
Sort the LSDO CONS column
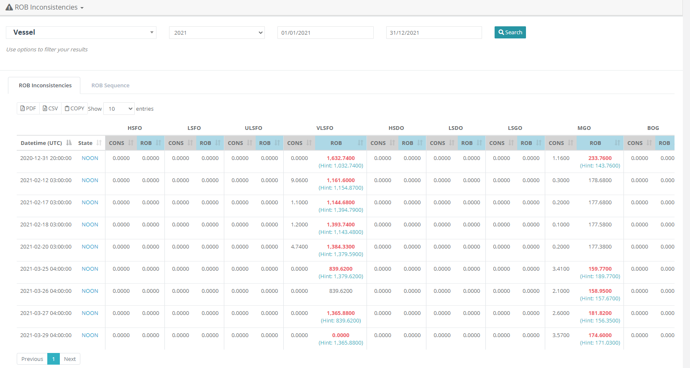pyautogui.click(x=442, y=143)
